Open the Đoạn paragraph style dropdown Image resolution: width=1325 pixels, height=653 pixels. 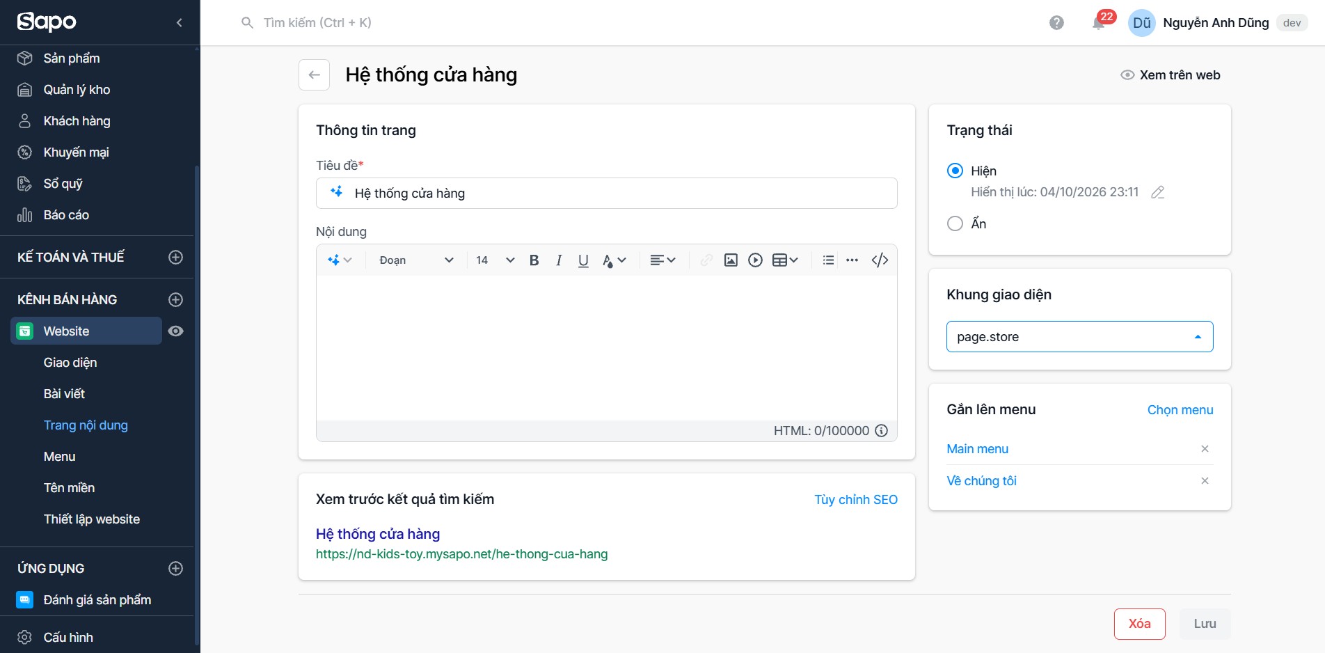[x=416, y=260]
